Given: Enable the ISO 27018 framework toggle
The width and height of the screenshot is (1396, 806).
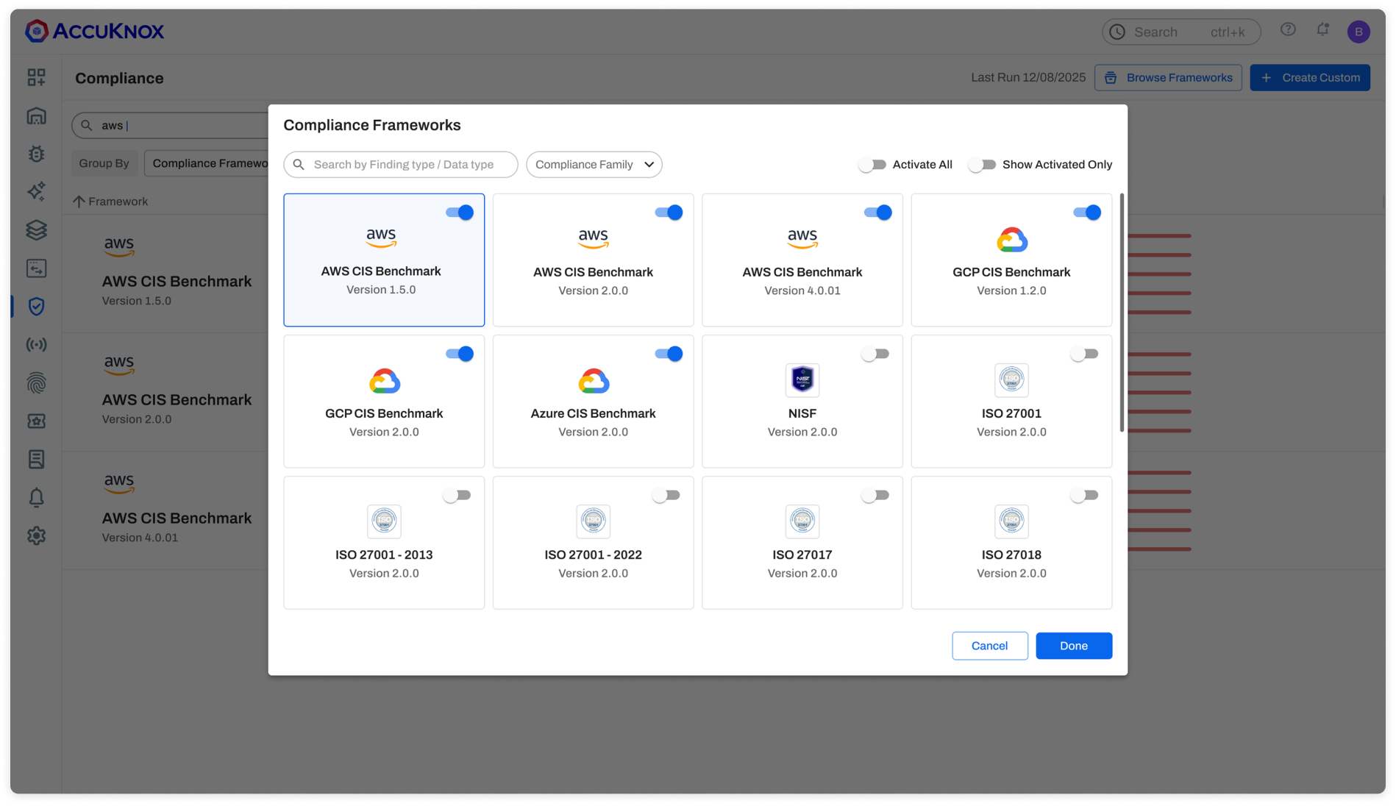Looking at the screenshot, I should [1084, 495].
